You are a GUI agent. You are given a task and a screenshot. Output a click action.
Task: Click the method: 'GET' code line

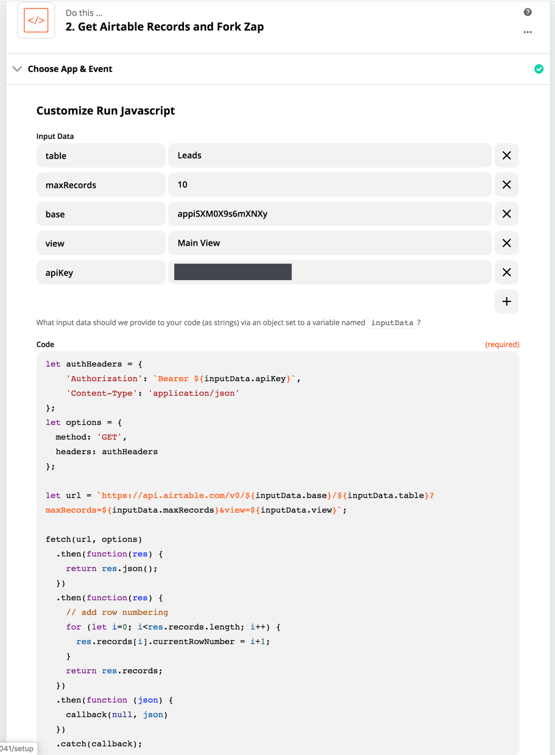[91, 437]
